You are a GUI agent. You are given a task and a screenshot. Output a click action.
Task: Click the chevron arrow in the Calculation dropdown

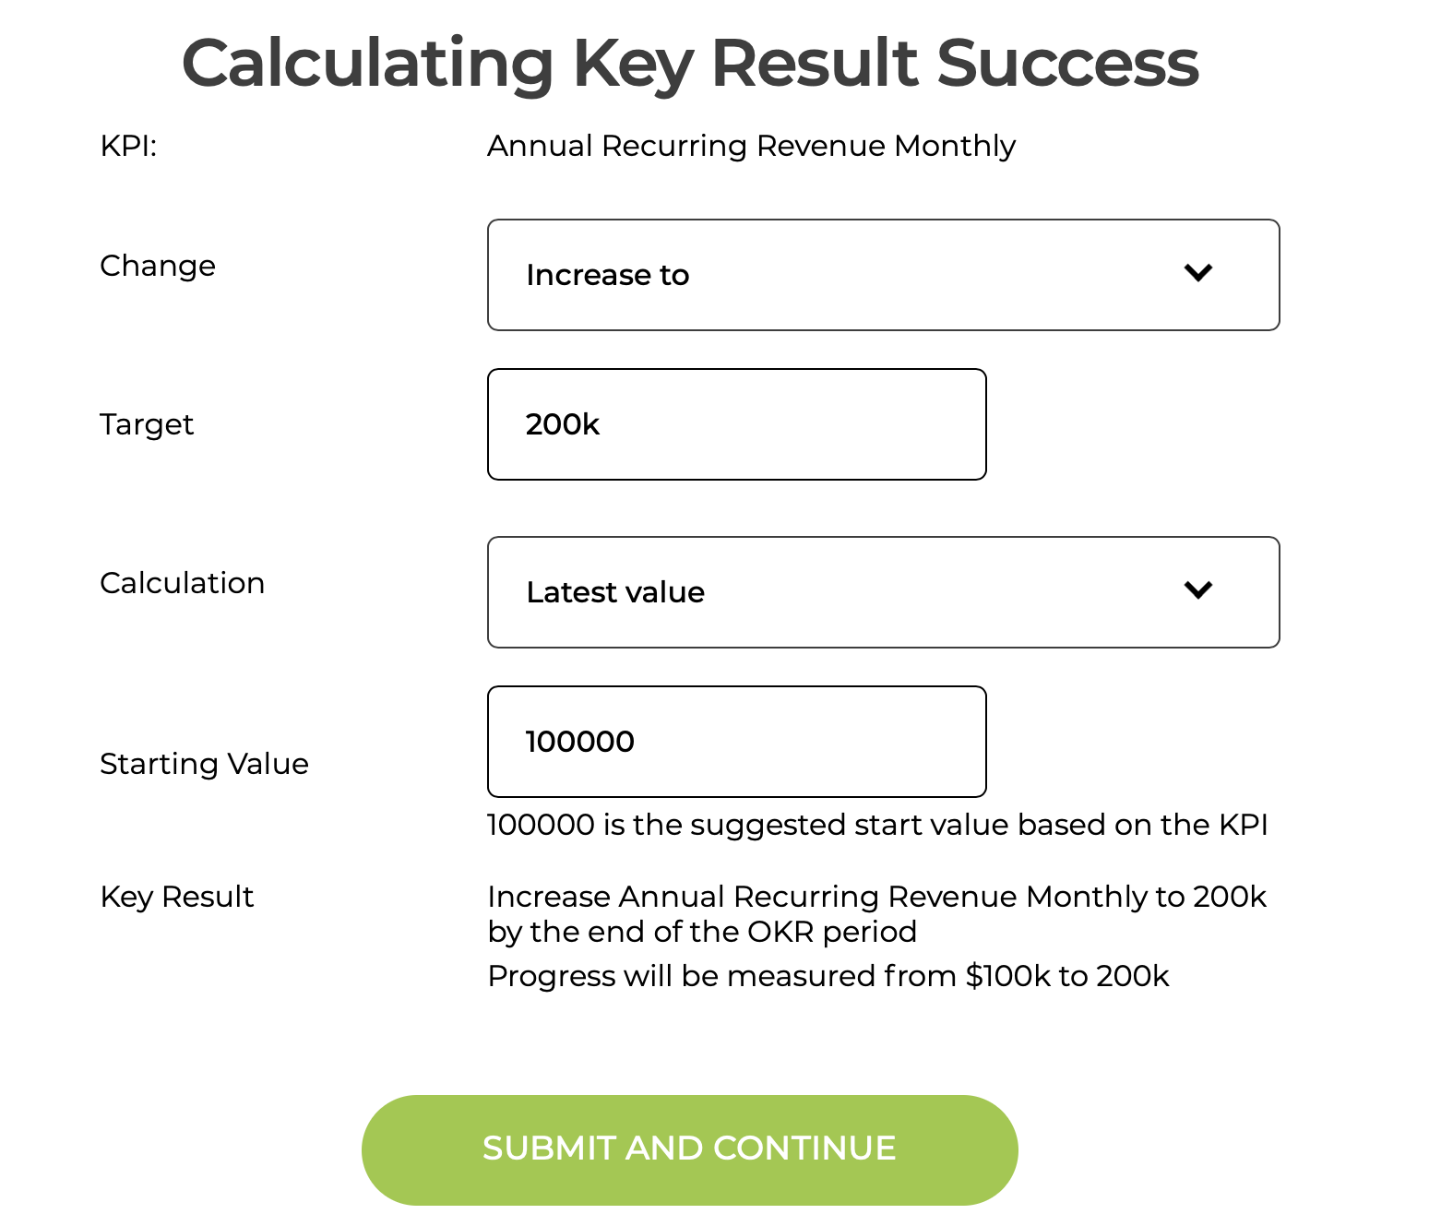[x=1197, y=590]
